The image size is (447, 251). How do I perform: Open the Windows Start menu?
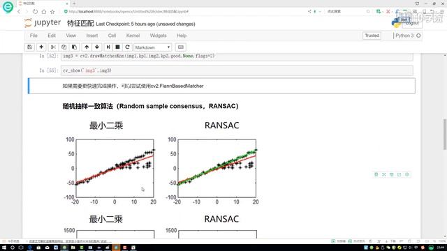coord(4,248)
